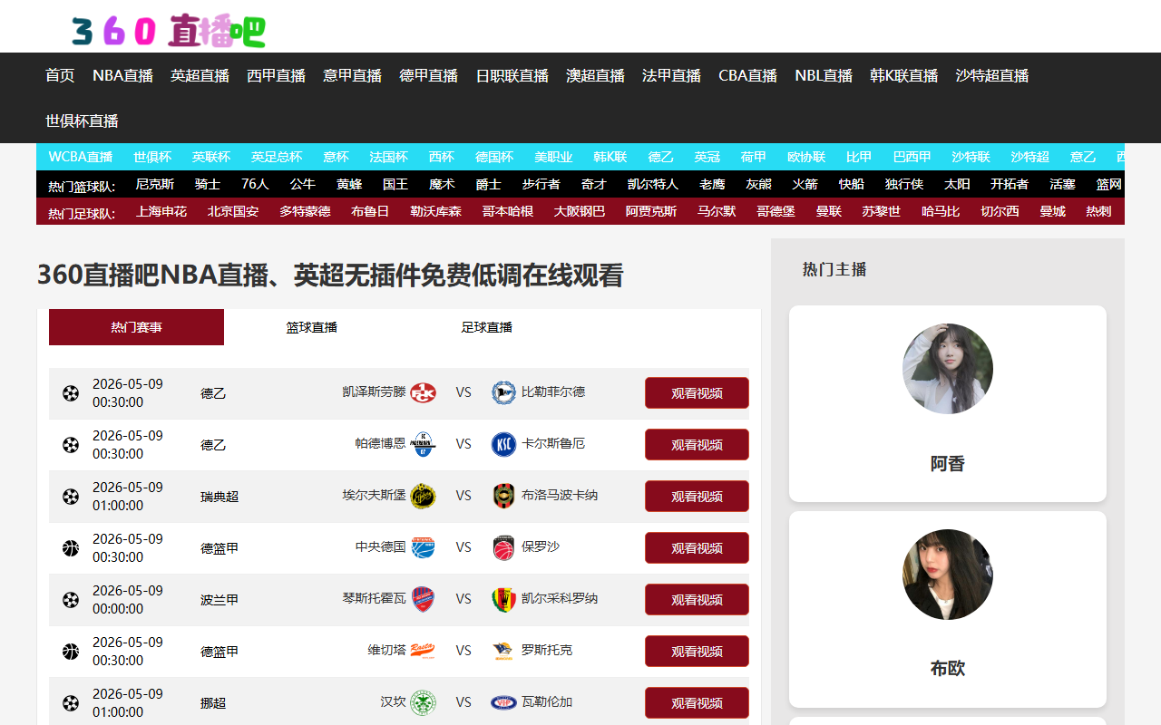The width and height of the screenshot is (1161, 725).
Task: Open the 凯尔特人 basketball team link
Action: 653,184
